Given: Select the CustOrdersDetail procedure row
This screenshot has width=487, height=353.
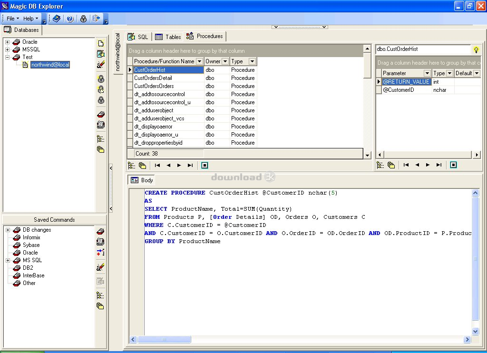Looking at the screenshot, I should pyautogui.click(x=192, y=78).
